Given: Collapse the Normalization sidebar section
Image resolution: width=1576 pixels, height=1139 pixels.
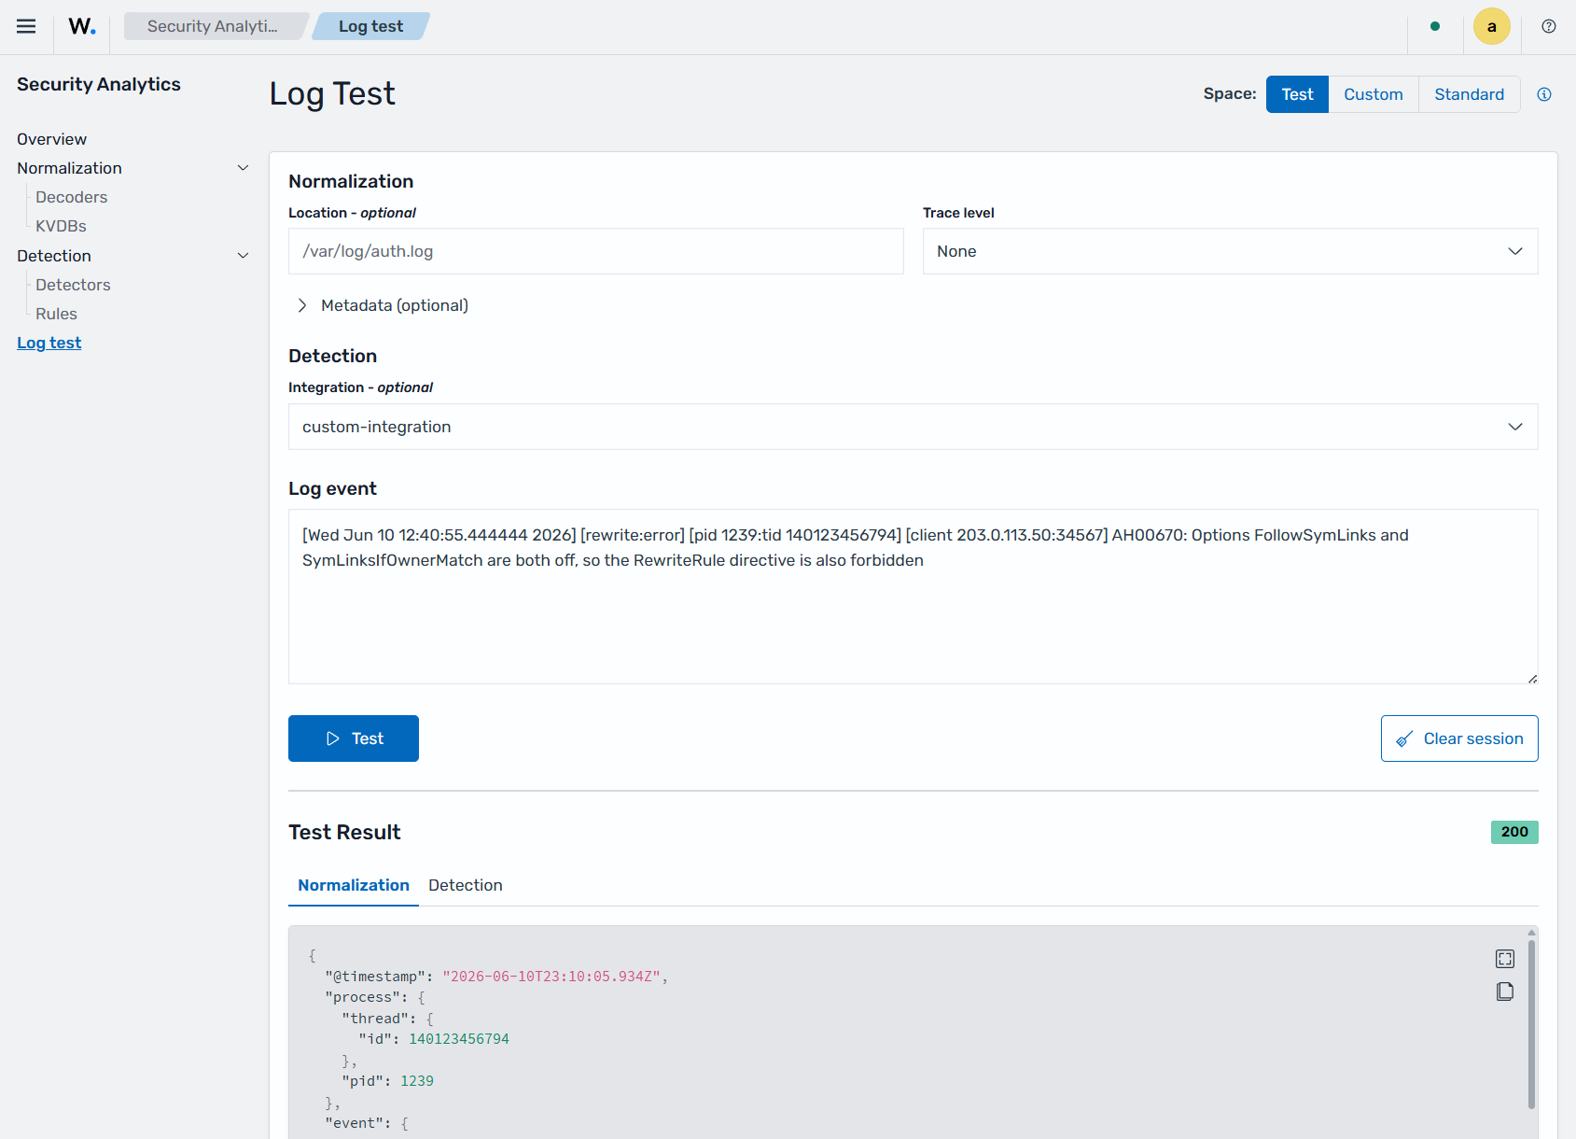Looking at the screenshot, I should pos(243,168).
